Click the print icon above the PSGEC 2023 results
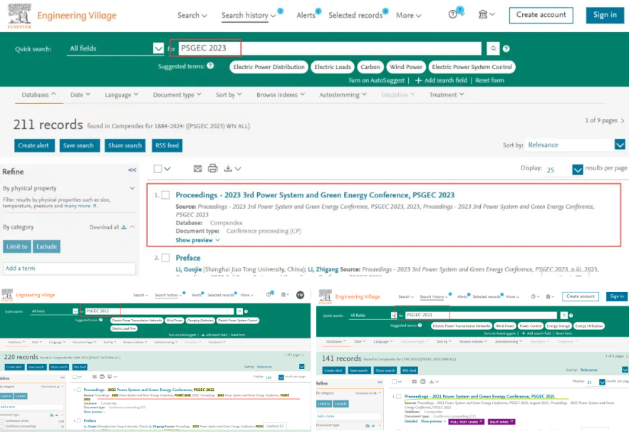Image resolution: width=629 pixels, height=436 pixels. pos(212,169)
